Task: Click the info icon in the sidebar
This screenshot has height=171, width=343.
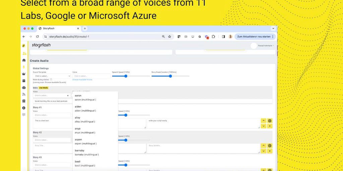Action: pyautogui.click(x=24, y=108)
